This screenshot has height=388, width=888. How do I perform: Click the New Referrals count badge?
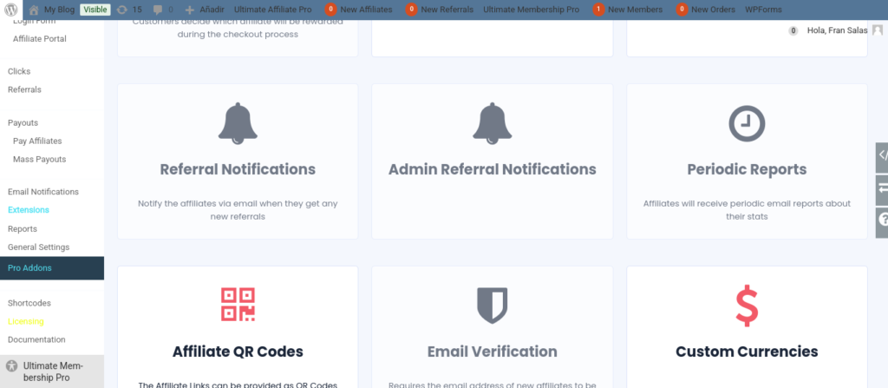pyautogui.click(x=412, y=10)
